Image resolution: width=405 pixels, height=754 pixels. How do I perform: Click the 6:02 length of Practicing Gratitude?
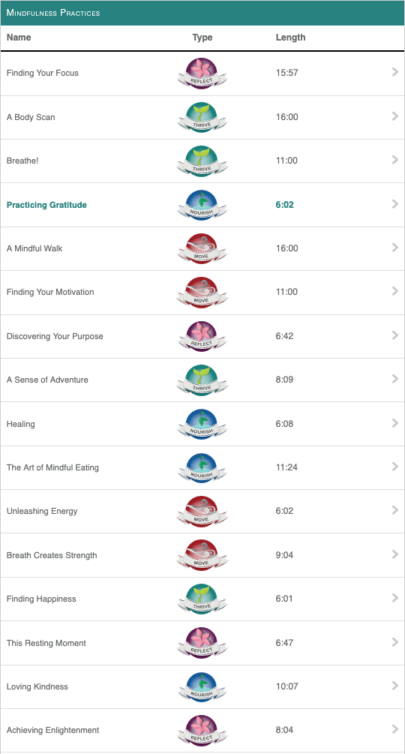point(284,205)
